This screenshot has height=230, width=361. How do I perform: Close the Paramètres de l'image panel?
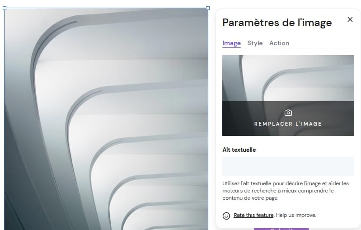coord(350,19)
